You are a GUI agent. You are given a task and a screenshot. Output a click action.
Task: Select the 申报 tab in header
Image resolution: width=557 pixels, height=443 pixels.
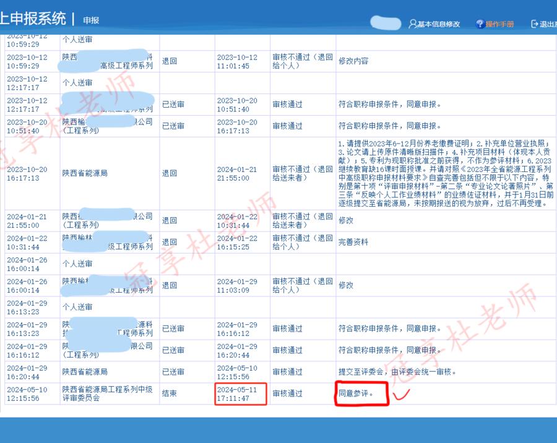tap(90, 20)
